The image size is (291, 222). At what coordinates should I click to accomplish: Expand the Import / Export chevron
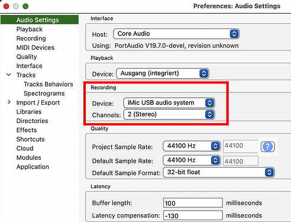pyautogui.click(x=9, y=102)
